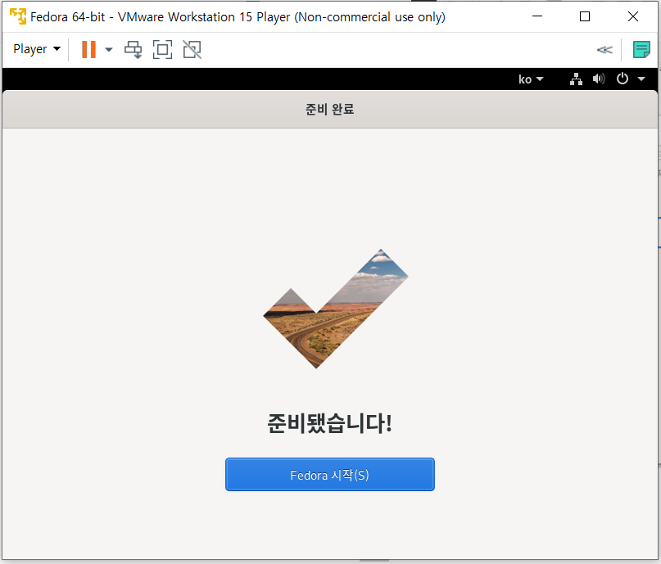Send Ctrl+Alt+Del to the guest
661x564 pixels.
134,50
